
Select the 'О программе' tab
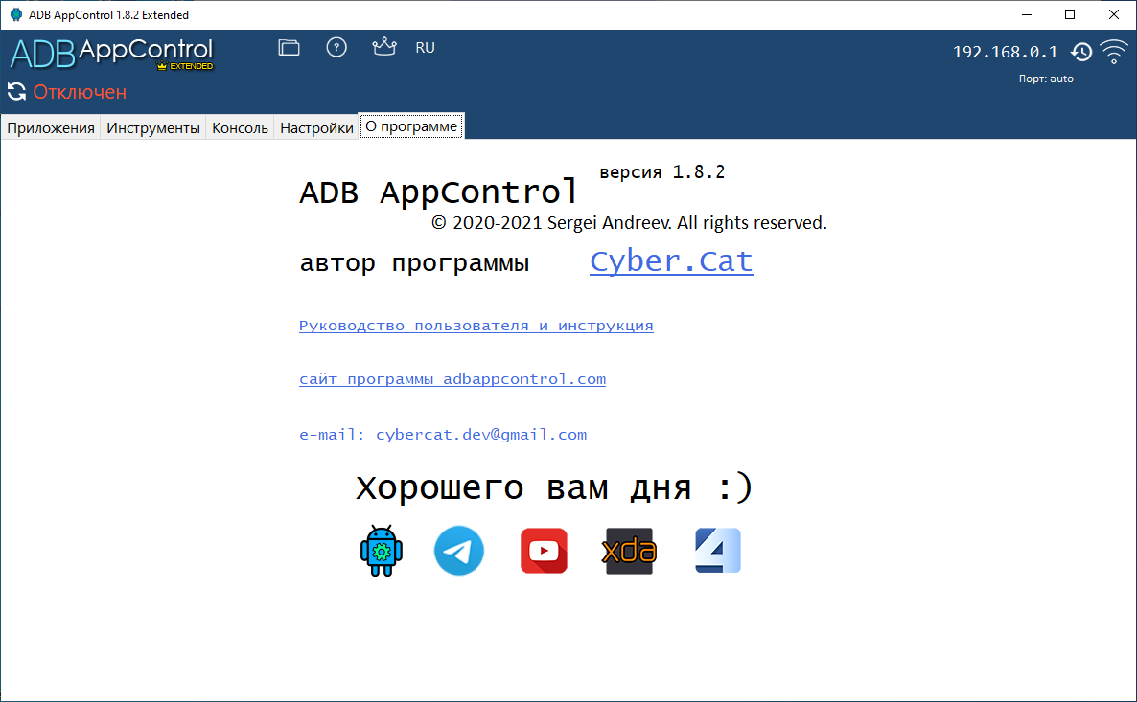411,126
